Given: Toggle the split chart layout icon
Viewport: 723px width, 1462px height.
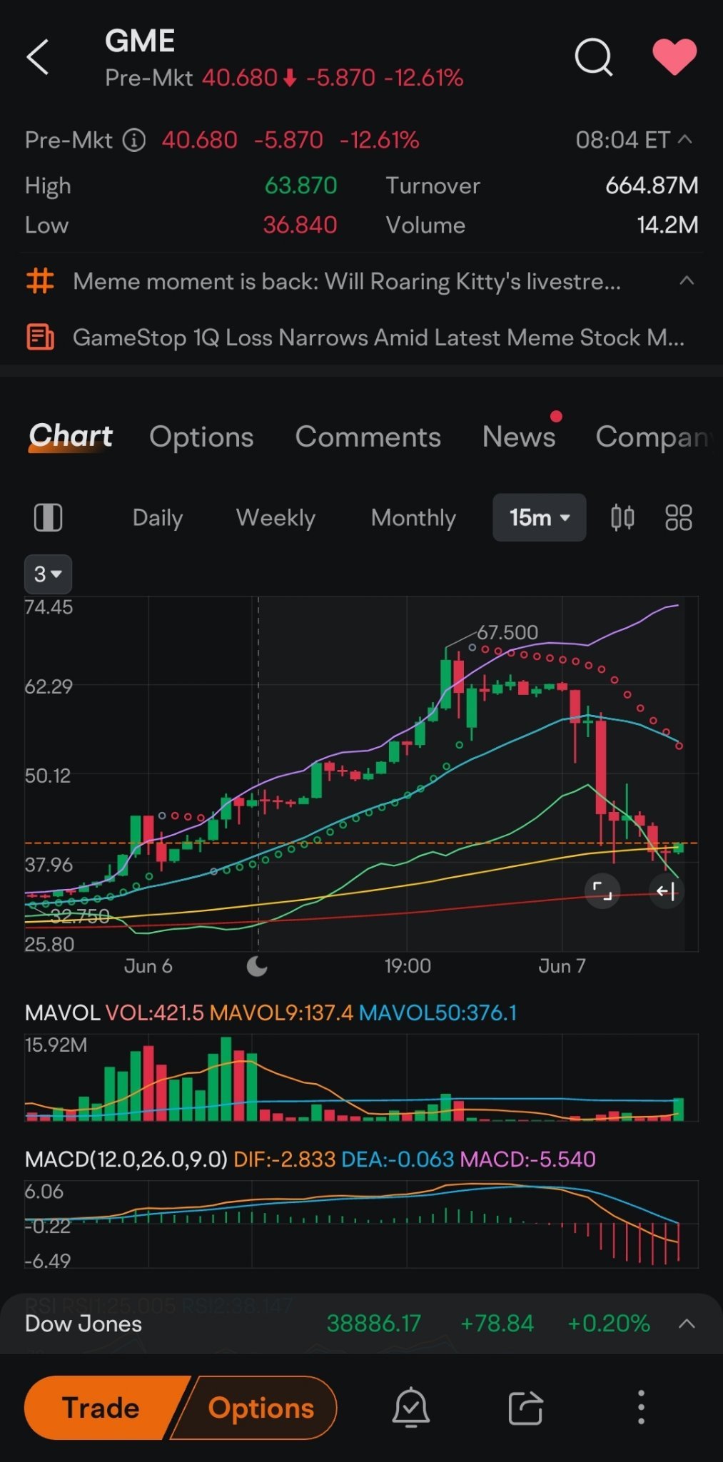Looking at the screenshot, I should (x=49, y=517).
